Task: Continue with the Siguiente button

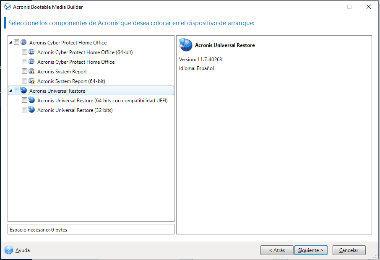Action: (x=311, y=250)
